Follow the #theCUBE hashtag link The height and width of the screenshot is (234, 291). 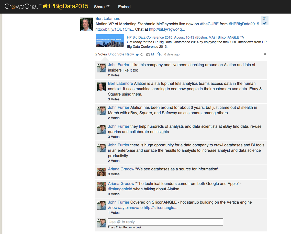(x=209, y=24)
